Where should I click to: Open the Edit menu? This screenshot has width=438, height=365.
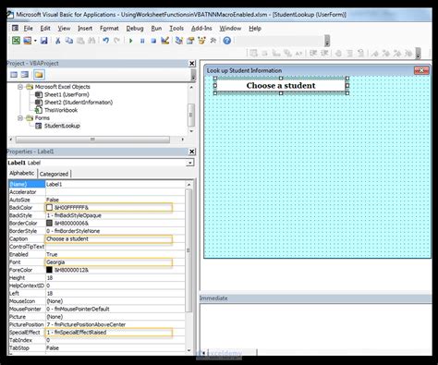(x=45, y=29)
